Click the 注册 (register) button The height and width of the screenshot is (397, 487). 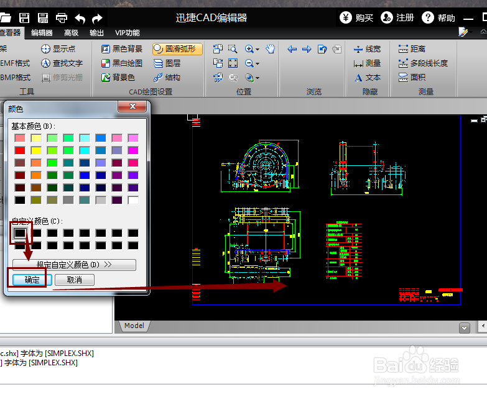tap(397, 17)
